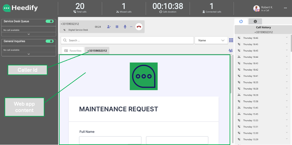Switch to the Favorites tab
The image size is (292, 145).
[73, 51]
